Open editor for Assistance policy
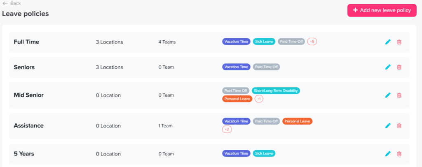Screen dimensions: 422x167 [387, 125]
